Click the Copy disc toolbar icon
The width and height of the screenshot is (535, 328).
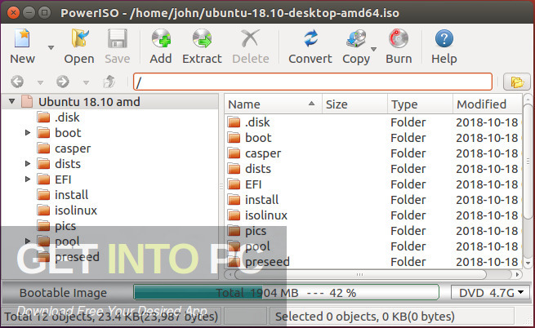pyautogui.click(x=356, y=38)
